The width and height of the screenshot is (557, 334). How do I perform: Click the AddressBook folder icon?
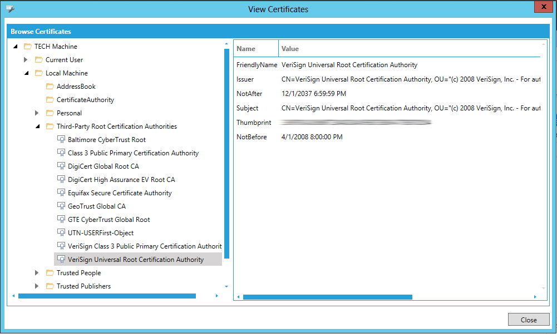coord(50,87)
